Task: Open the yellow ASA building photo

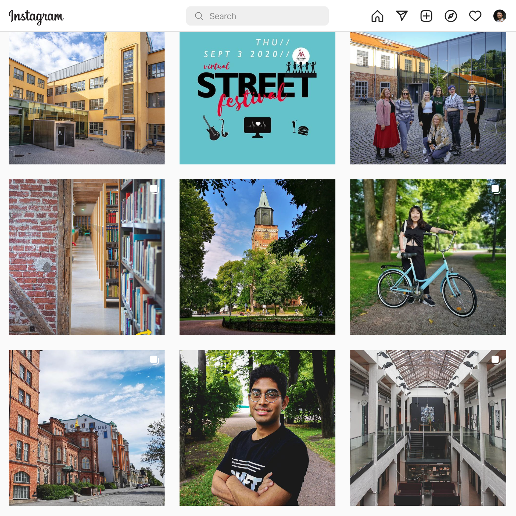Action: [x=87, y=98]
